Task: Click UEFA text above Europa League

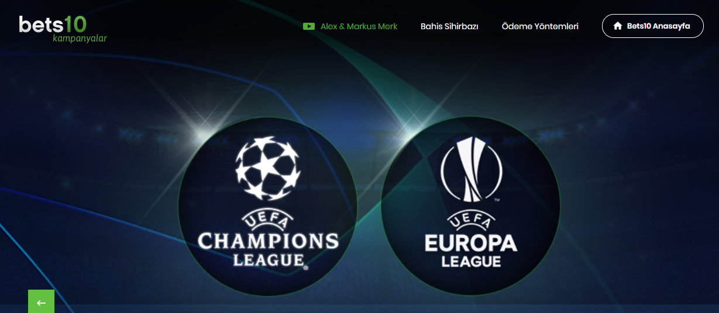Action: click(x=471, y=222)
